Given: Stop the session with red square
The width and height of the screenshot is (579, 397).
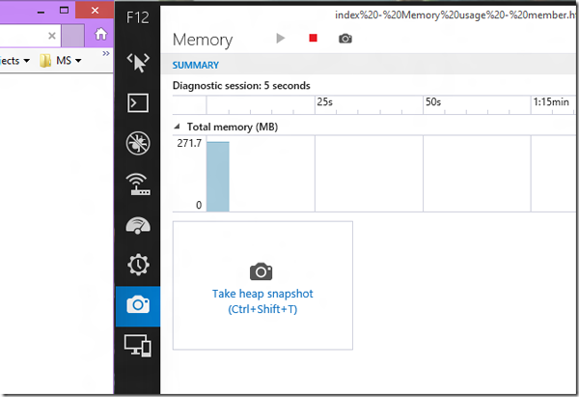Looking at the screenshot, I should 313,39.
